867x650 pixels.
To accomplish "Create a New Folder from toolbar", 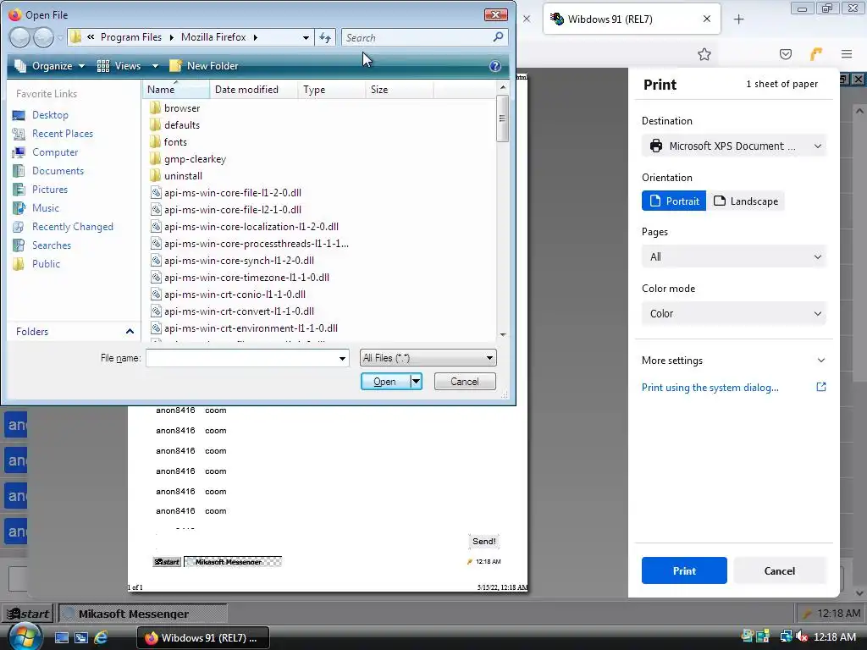I will [x=204, y=66].
